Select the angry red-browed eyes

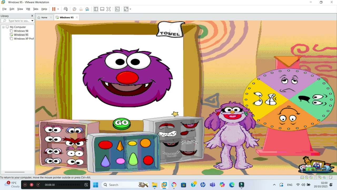point(74,142)
